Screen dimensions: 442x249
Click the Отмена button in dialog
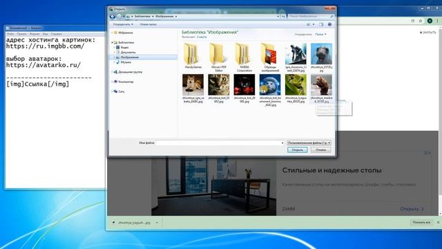[320, 150]
